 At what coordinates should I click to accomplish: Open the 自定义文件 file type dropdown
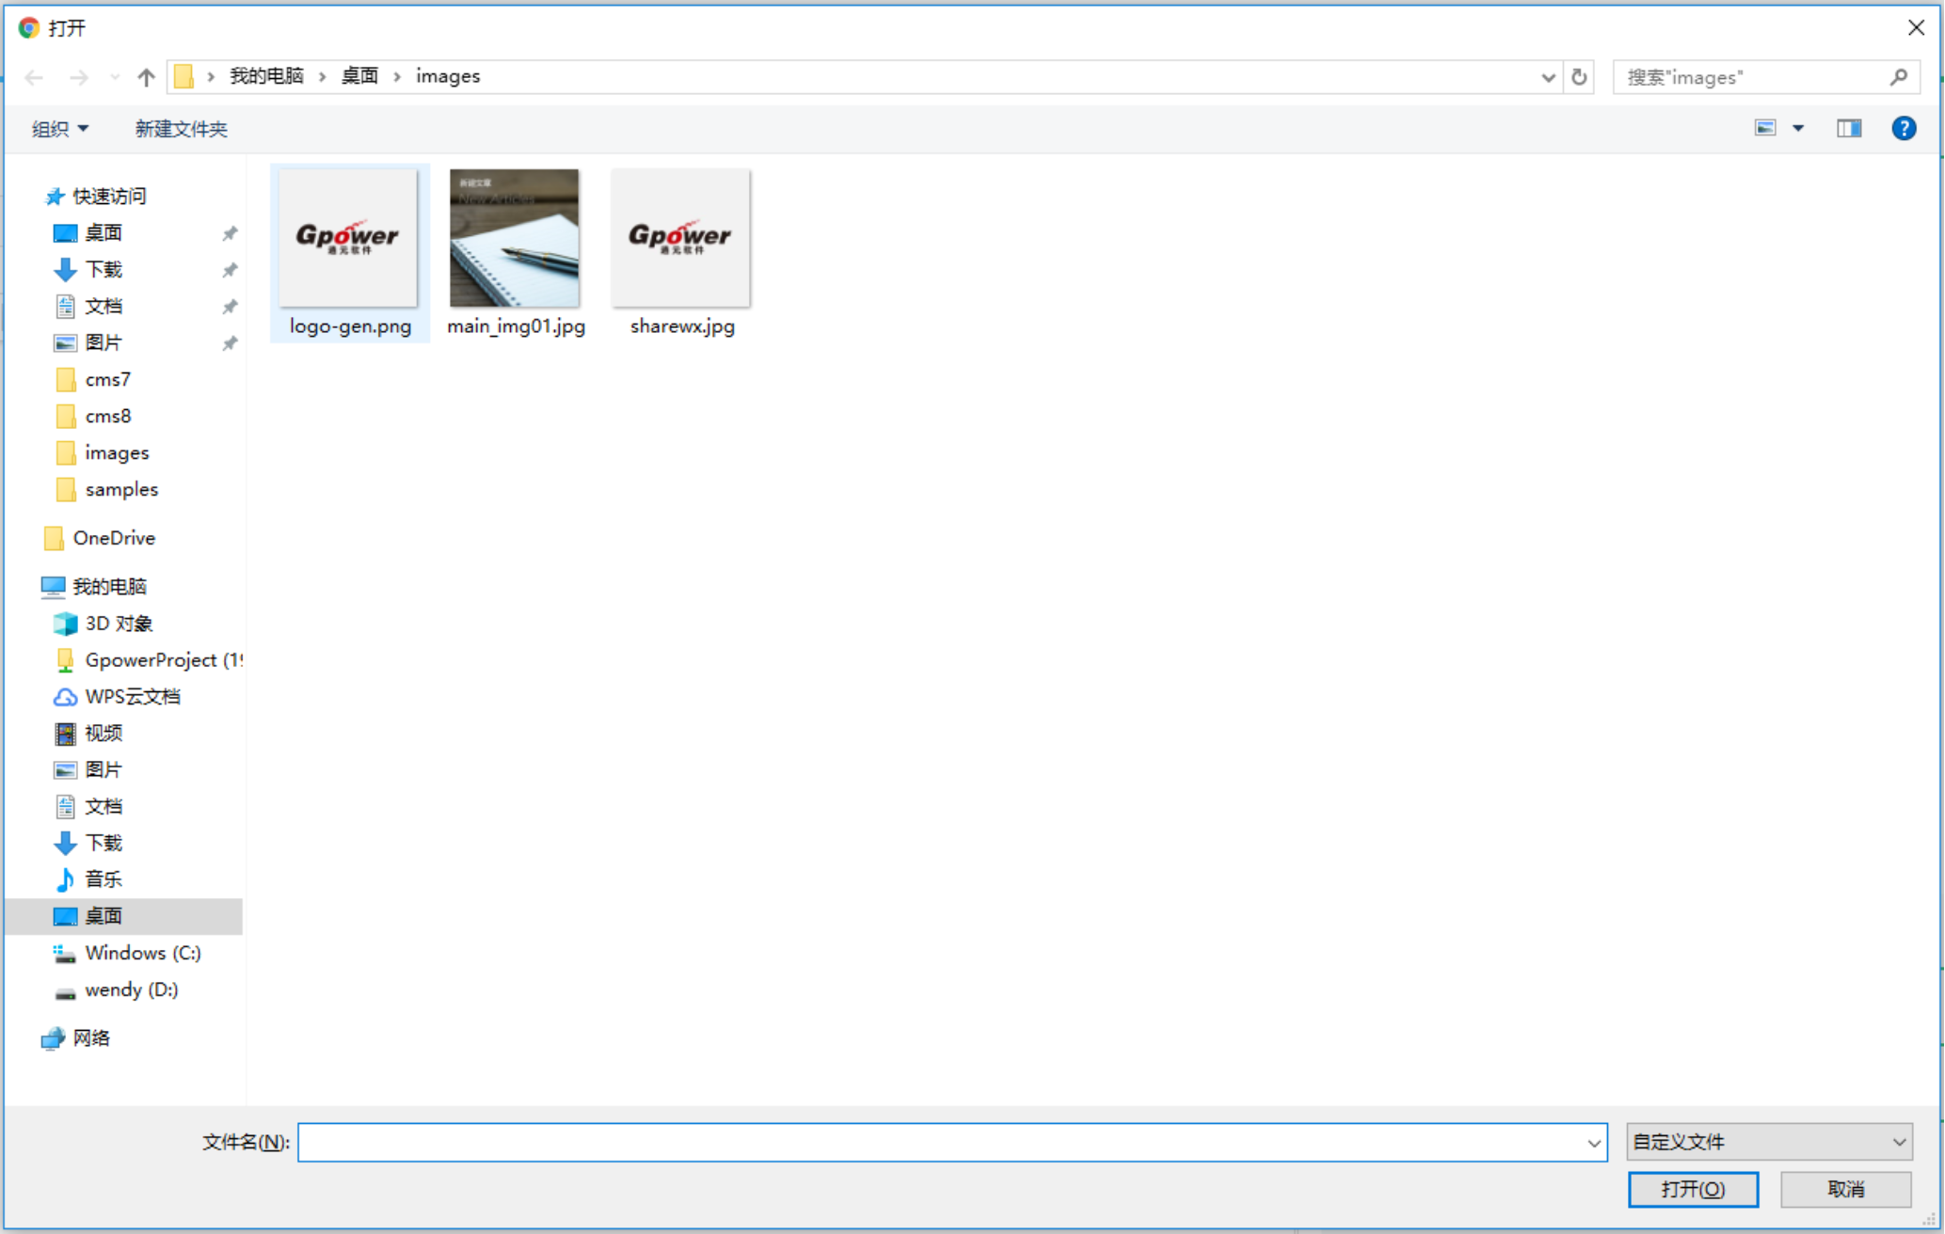coord(1769,1142)
